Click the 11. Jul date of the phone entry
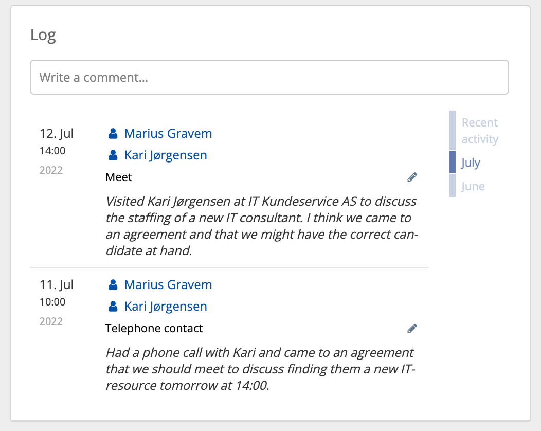541x431 pixels. coord(57,285)
